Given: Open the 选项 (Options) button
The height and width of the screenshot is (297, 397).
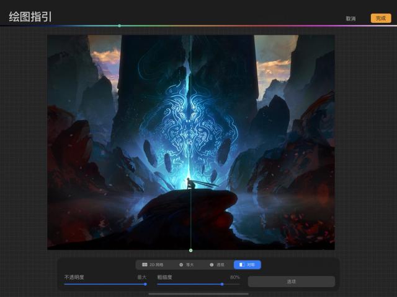Looking at the screenshot, I should (292, 282).
